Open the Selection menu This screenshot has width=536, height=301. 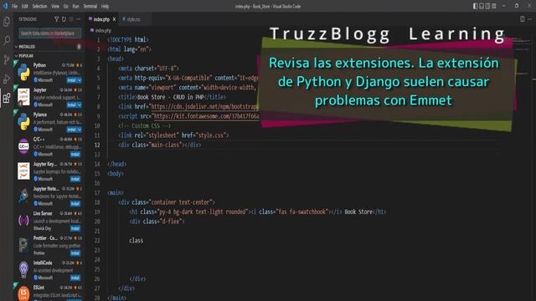click(x=39, y=6)
